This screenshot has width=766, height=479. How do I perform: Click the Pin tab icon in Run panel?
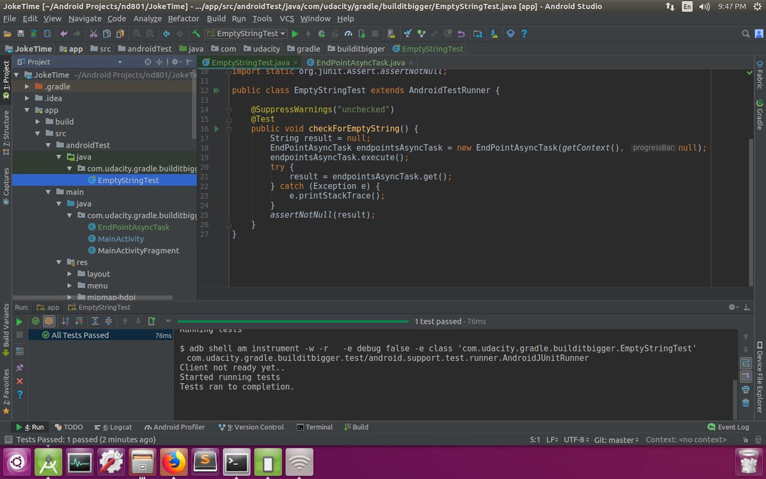click(x=19, y=368)
